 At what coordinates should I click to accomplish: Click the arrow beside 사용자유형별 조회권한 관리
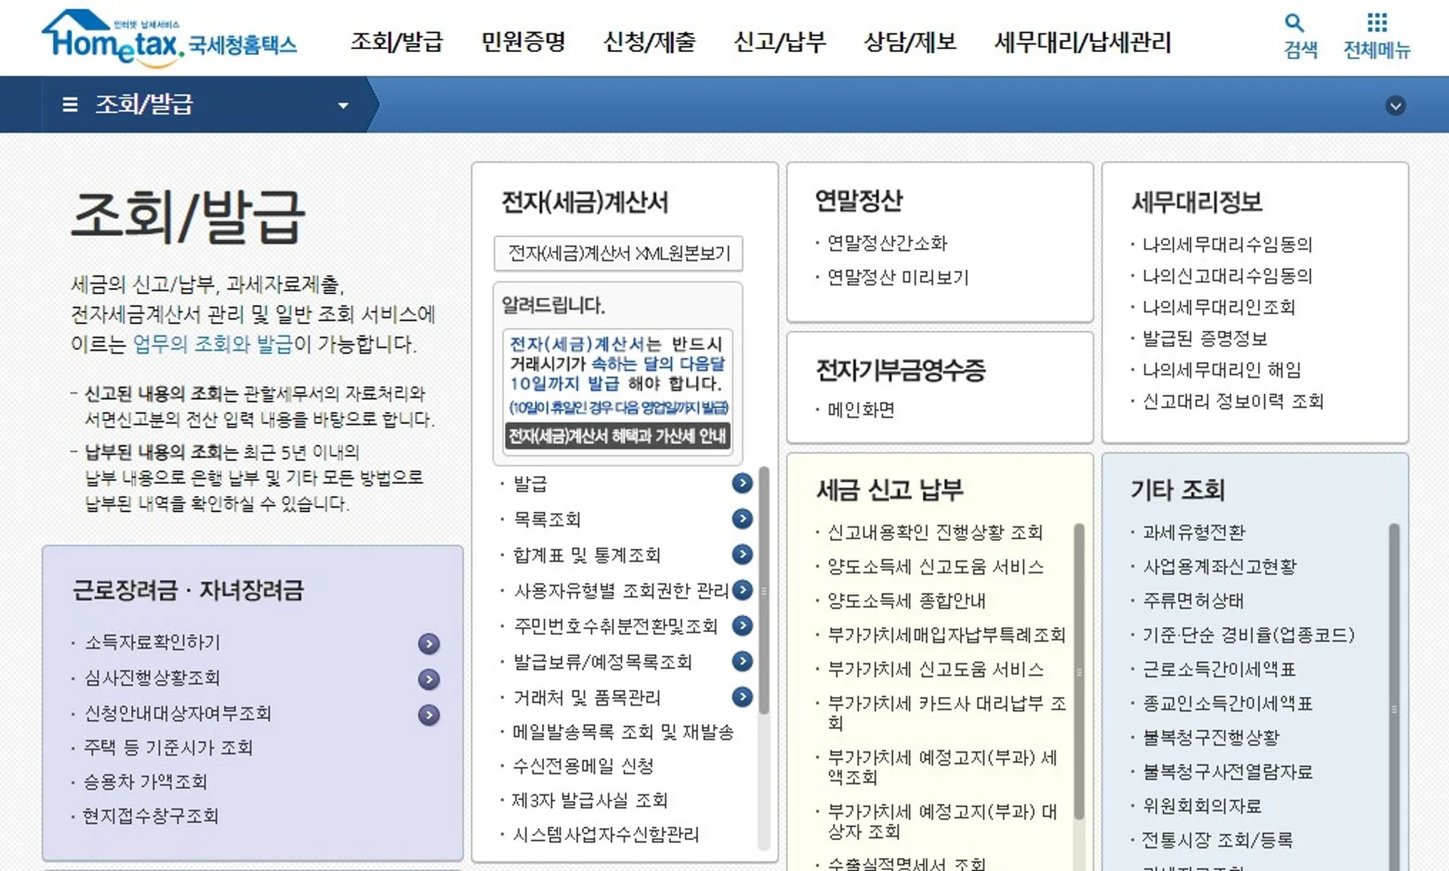pos(743,590)
